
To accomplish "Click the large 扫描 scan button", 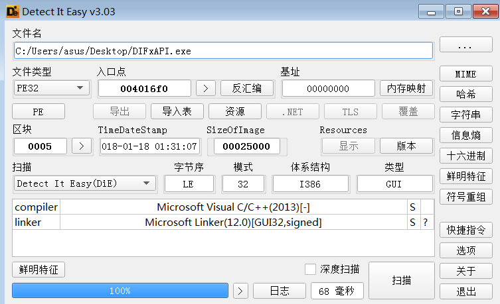I will [402, 280].
